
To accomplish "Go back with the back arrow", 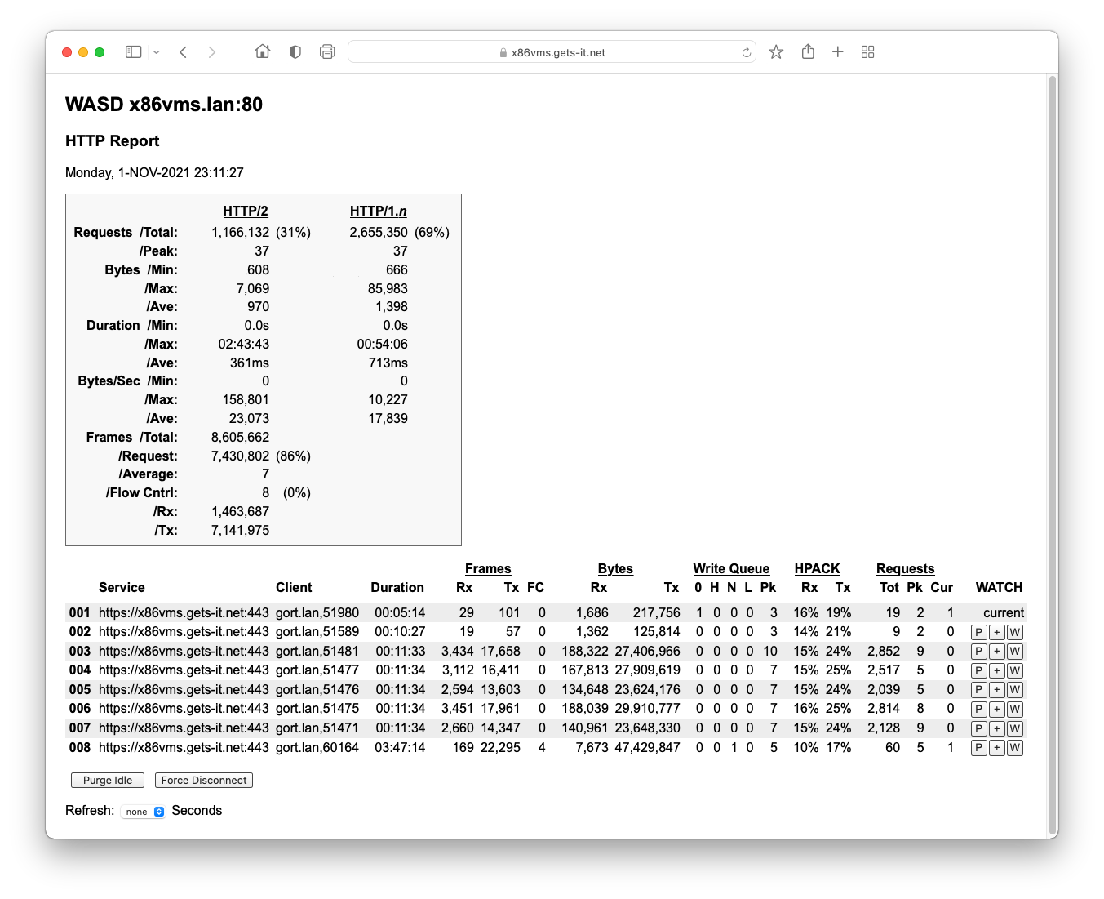I will click(184, 52).
